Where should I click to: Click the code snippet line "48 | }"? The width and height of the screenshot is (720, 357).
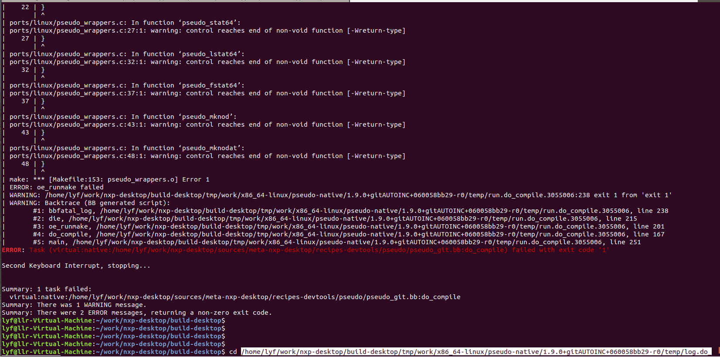click(33, 164)
